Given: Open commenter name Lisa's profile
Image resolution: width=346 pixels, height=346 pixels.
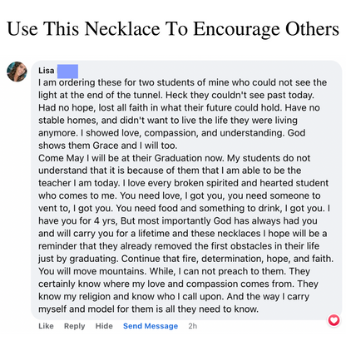Looking at the screenshot, I should (47, 71).
